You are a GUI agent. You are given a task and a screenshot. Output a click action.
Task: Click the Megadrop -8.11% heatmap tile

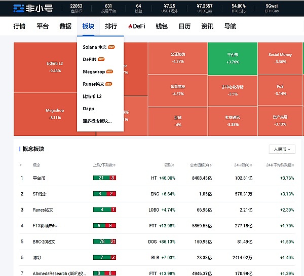(46, 115)
